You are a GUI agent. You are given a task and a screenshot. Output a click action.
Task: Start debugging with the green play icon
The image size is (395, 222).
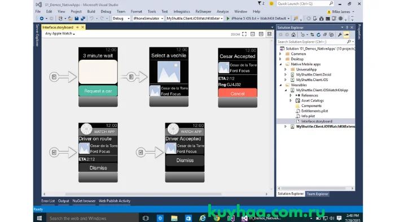click(228, 19)
